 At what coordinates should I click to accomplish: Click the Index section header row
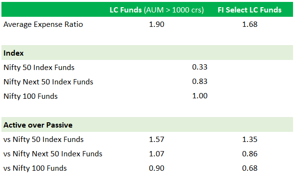(147, 53)
